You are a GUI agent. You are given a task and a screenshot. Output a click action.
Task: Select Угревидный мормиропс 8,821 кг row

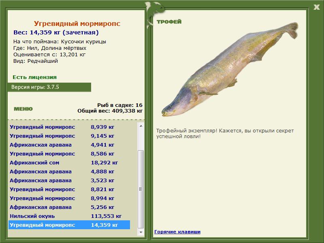pyautogui.click(x=69, y=189)
